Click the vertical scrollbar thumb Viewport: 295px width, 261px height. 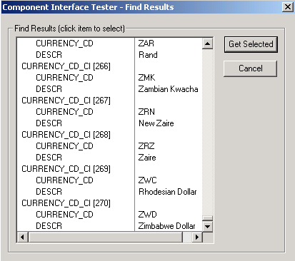tap(207, 218)
